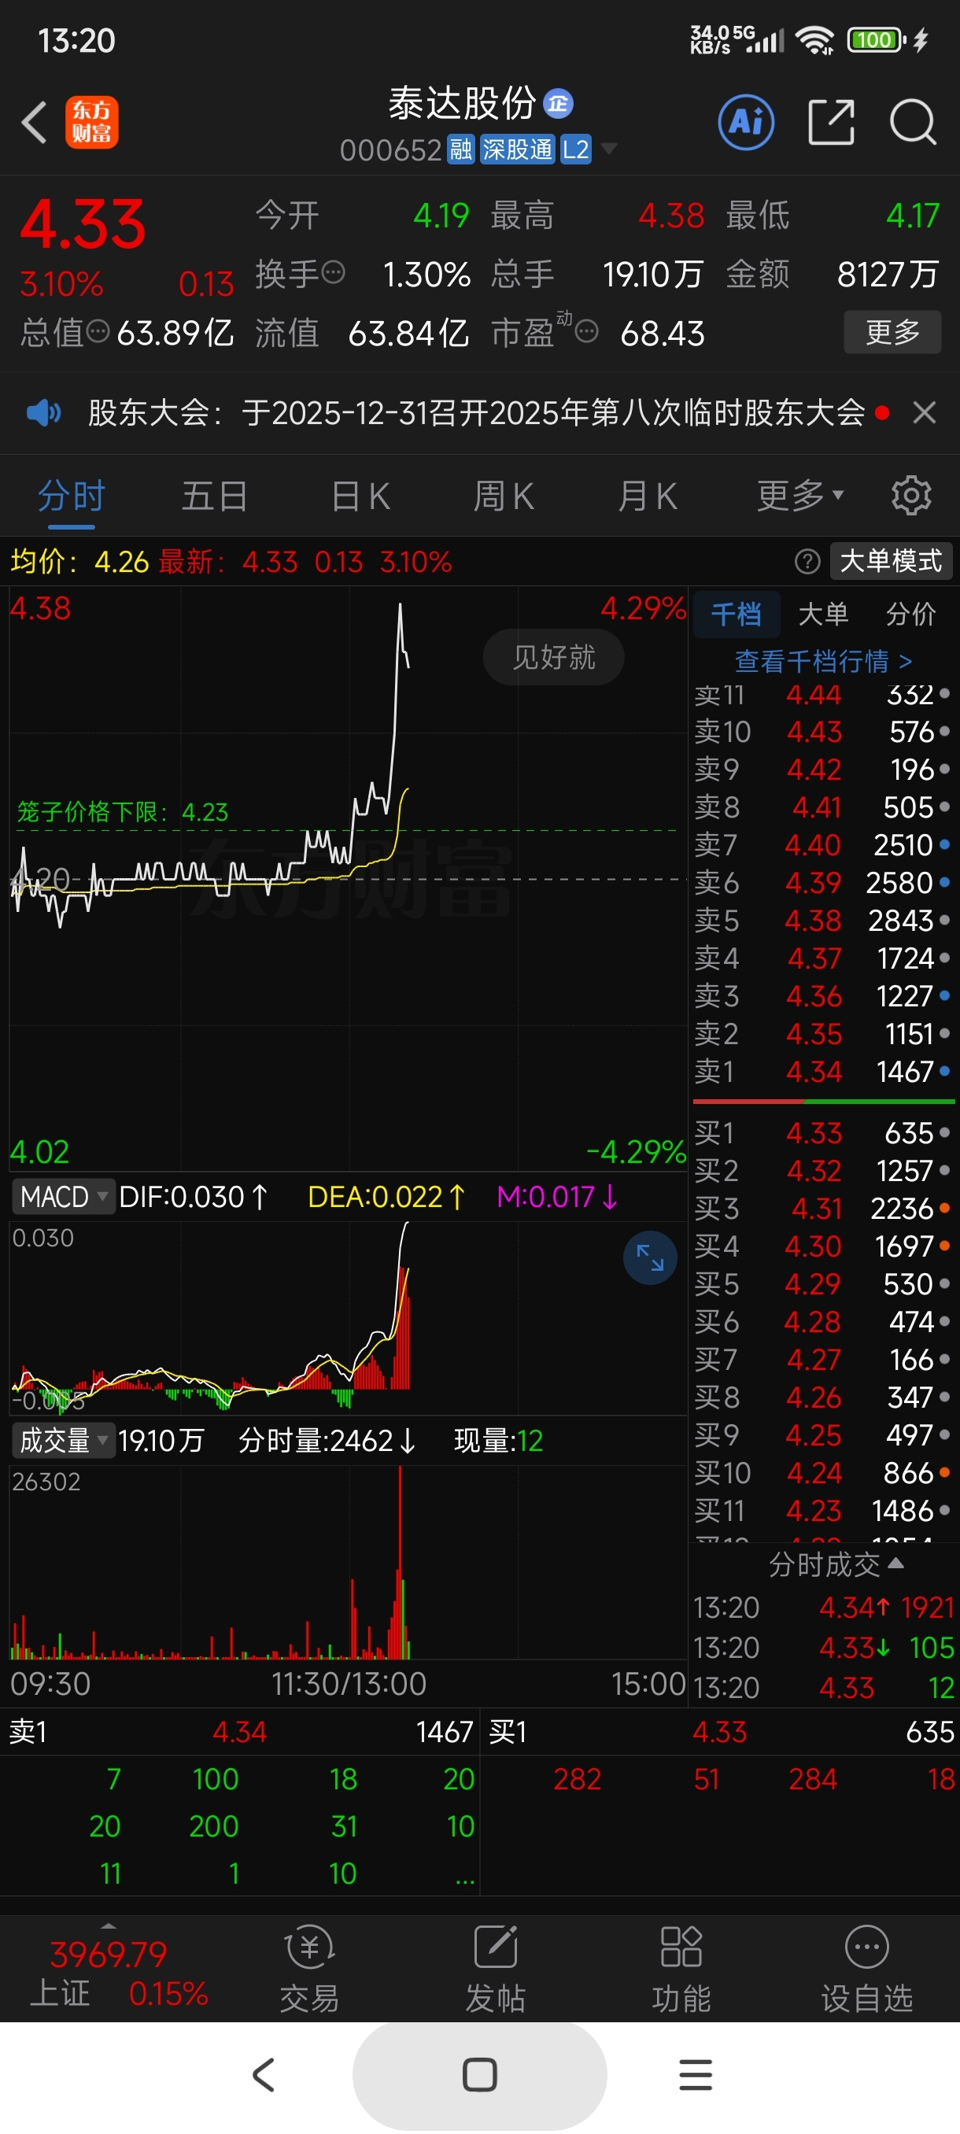Collapse the 分时成交 panel arrow

pos(895,1563)
